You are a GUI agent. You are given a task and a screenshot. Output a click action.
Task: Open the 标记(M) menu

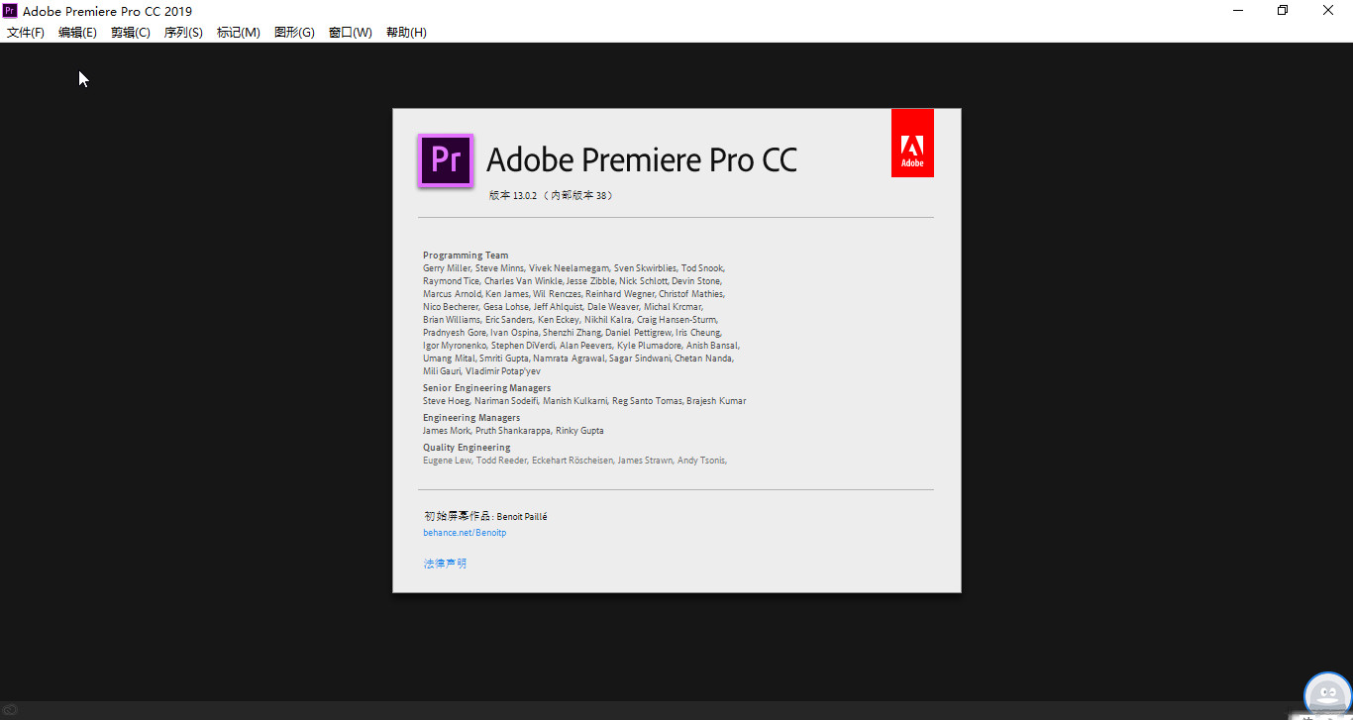click(239, 33)
